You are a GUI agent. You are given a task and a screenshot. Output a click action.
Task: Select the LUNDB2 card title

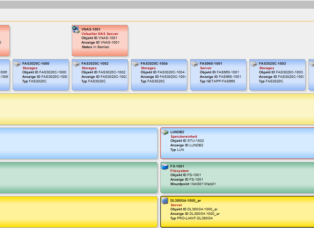coord(177,132)
